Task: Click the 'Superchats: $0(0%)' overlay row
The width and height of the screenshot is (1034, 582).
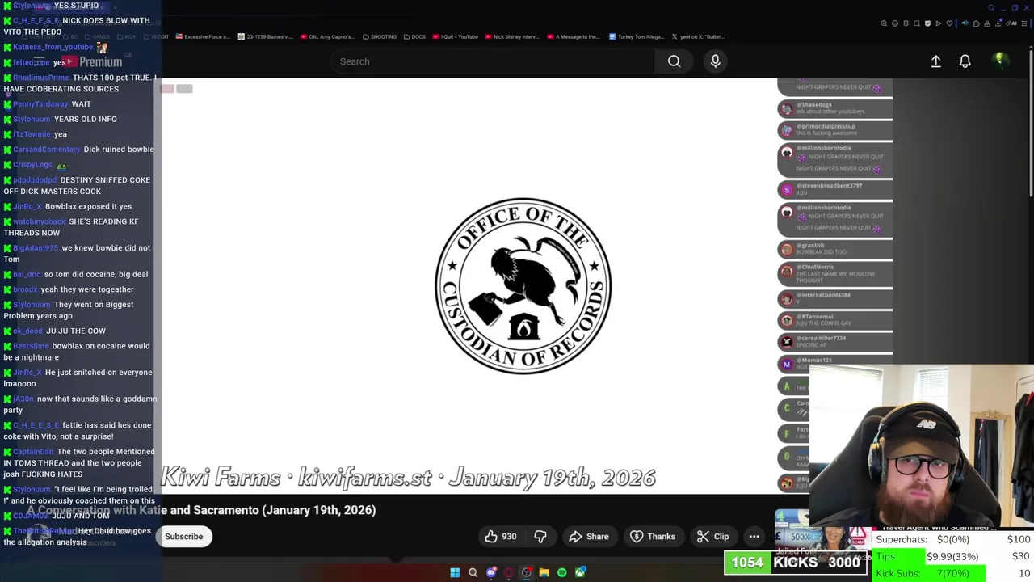Action: (954, 539)
